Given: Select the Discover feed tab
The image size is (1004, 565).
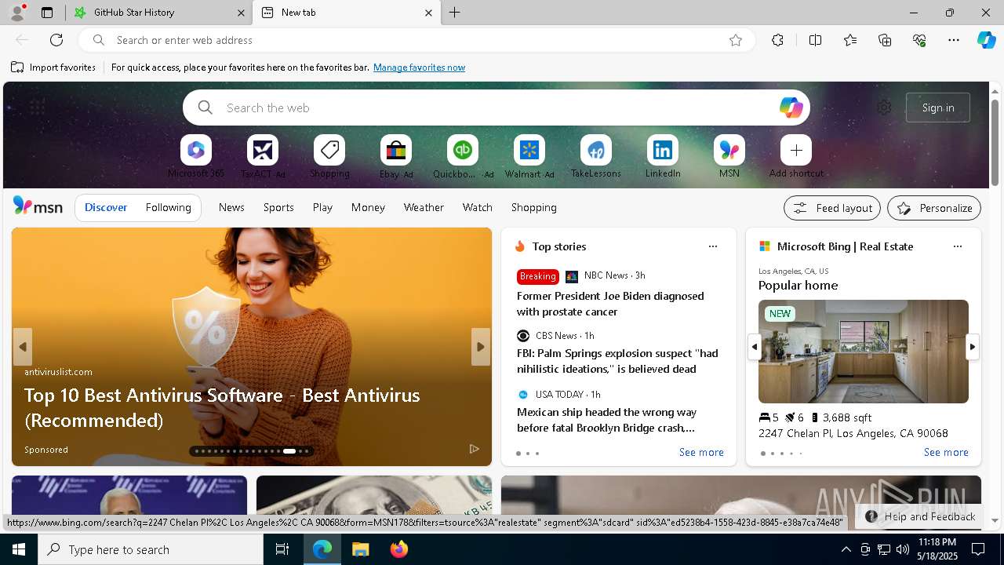Looking at the screenshot, I should 106,207.
